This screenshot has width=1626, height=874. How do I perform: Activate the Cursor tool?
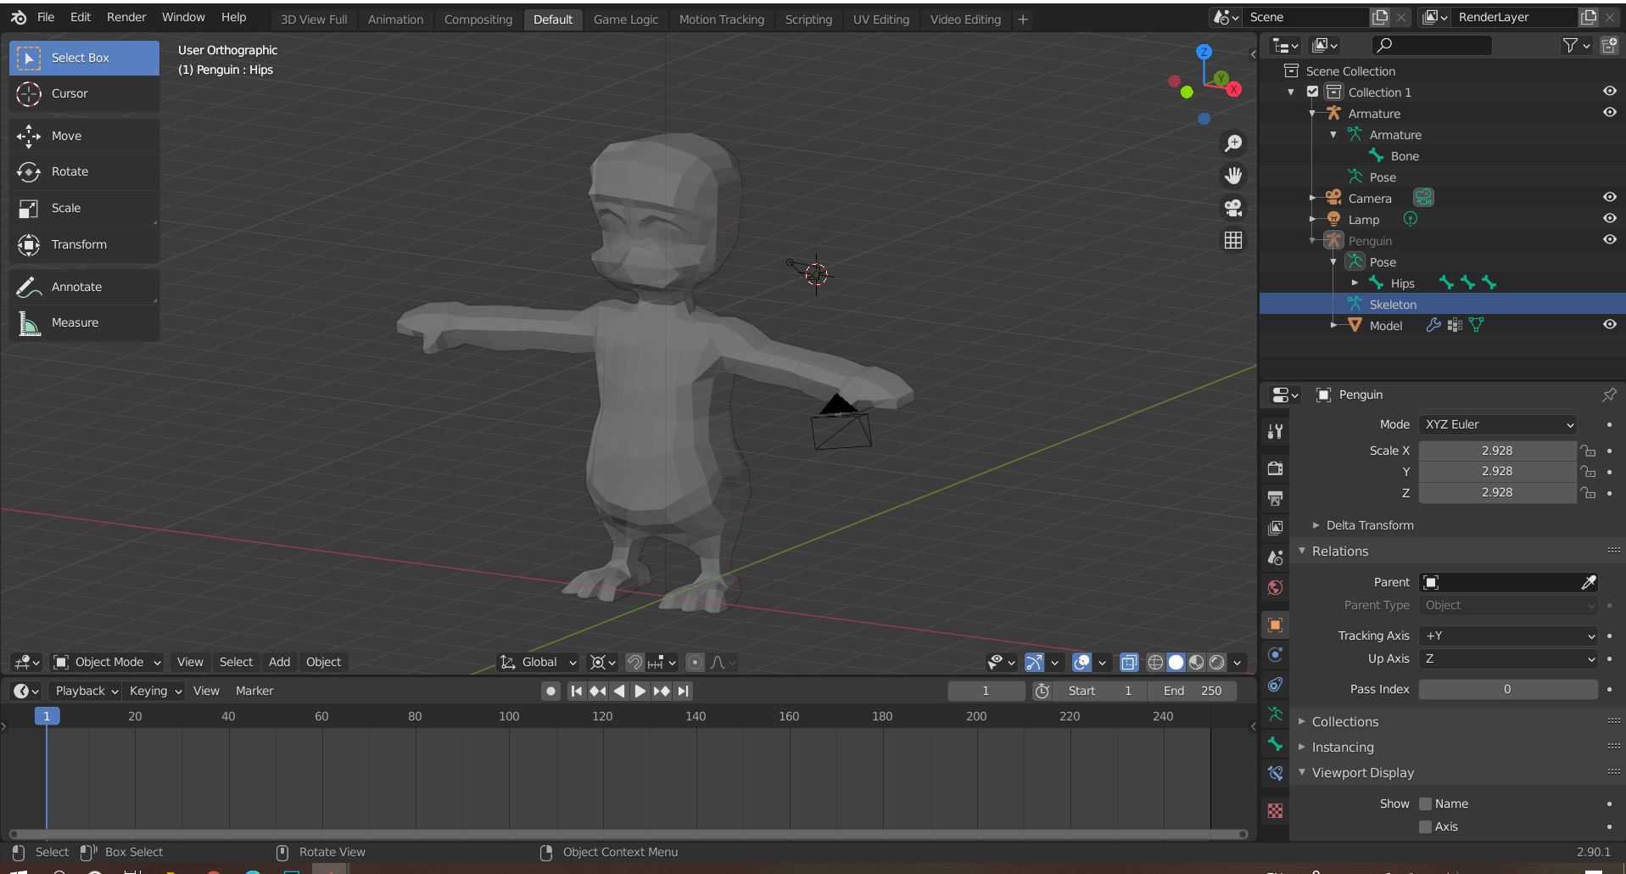tap(84, 93)
